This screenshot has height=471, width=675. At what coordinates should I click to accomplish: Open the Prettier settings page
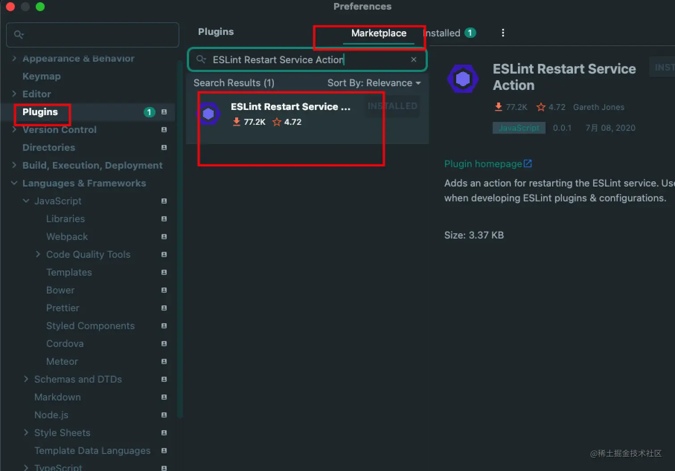tap(62, 308)
